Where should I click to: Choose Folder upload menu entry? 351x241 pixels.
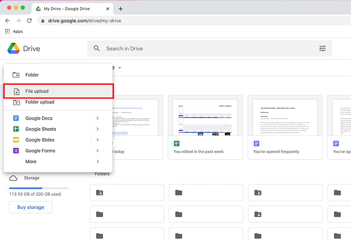pyautogui.click(x=40, y=102)
